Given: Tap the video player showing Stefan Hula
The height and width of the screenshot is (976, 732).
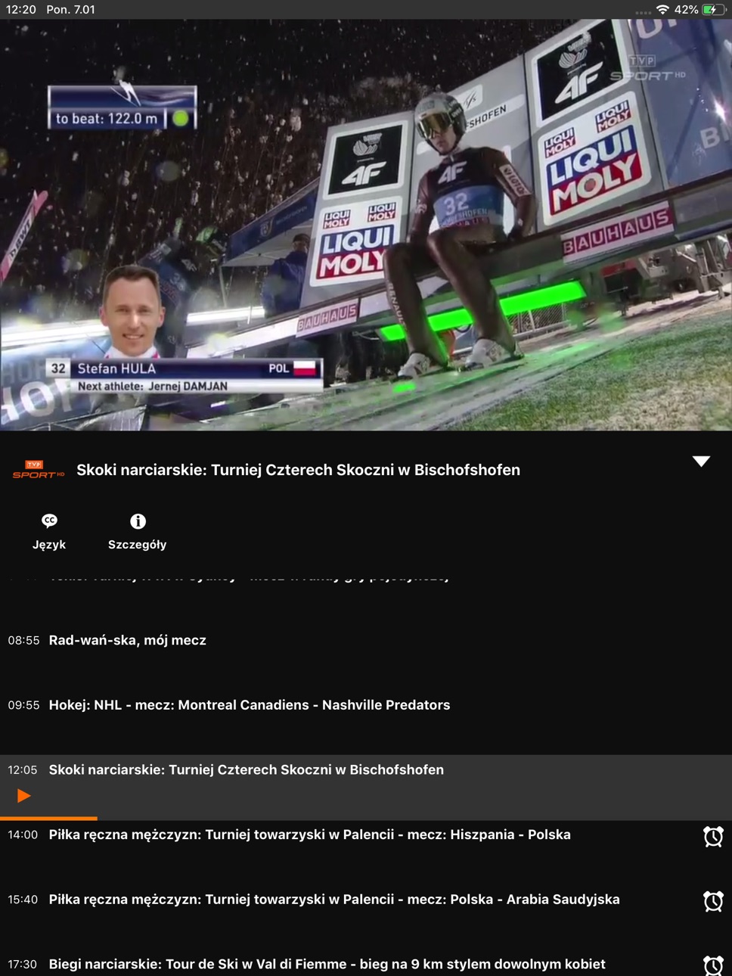Looking at the screenshot, I should point(366,225).
